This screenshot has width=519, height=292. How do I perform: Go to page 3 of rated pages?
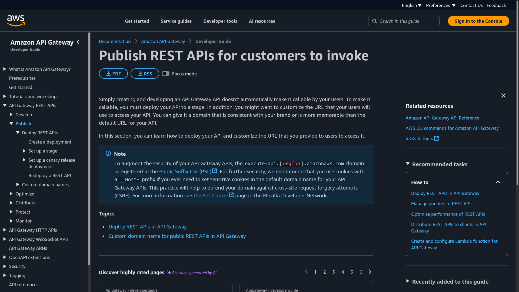click(334, 272)
